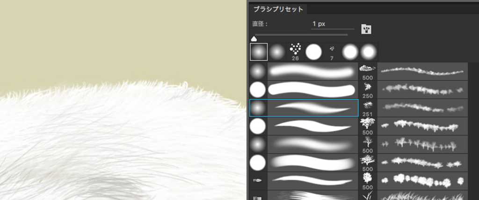Click the diameter slider handle
This screenshot has height=200, width=479.
(x=254, y=39)
